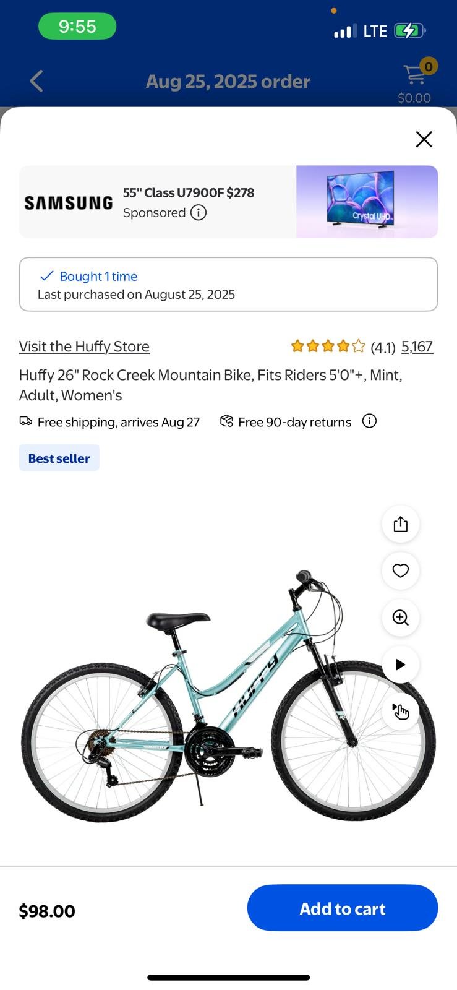Close the product sheet with X
457x990 pixels.
424,139
